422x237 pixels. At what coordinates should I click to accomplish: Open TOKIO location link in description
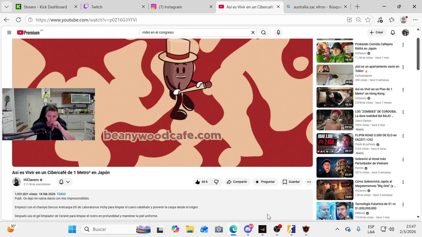click(x=61, y=194)
